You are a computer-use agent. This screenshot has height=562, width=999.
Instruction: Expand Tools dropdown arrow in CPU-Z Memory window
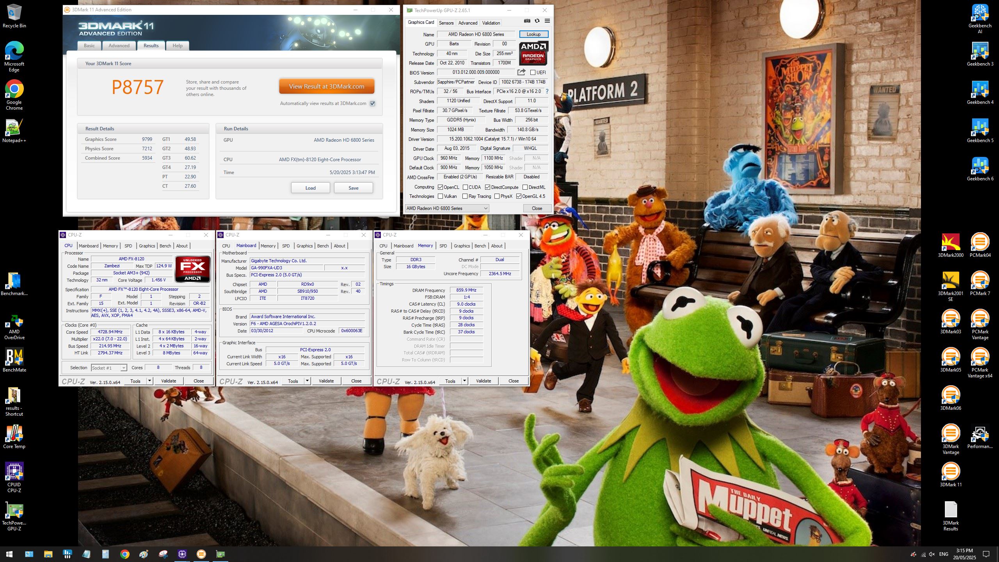(464, 381)
